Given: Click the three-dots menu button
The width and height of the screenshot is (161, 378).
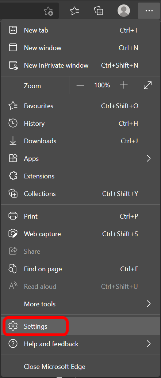Looking at the screenshot, I should point(149,11).
